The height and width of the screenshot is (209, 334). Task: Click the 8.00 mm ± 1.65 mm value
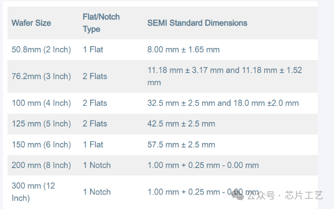click(x=183, y=49)
